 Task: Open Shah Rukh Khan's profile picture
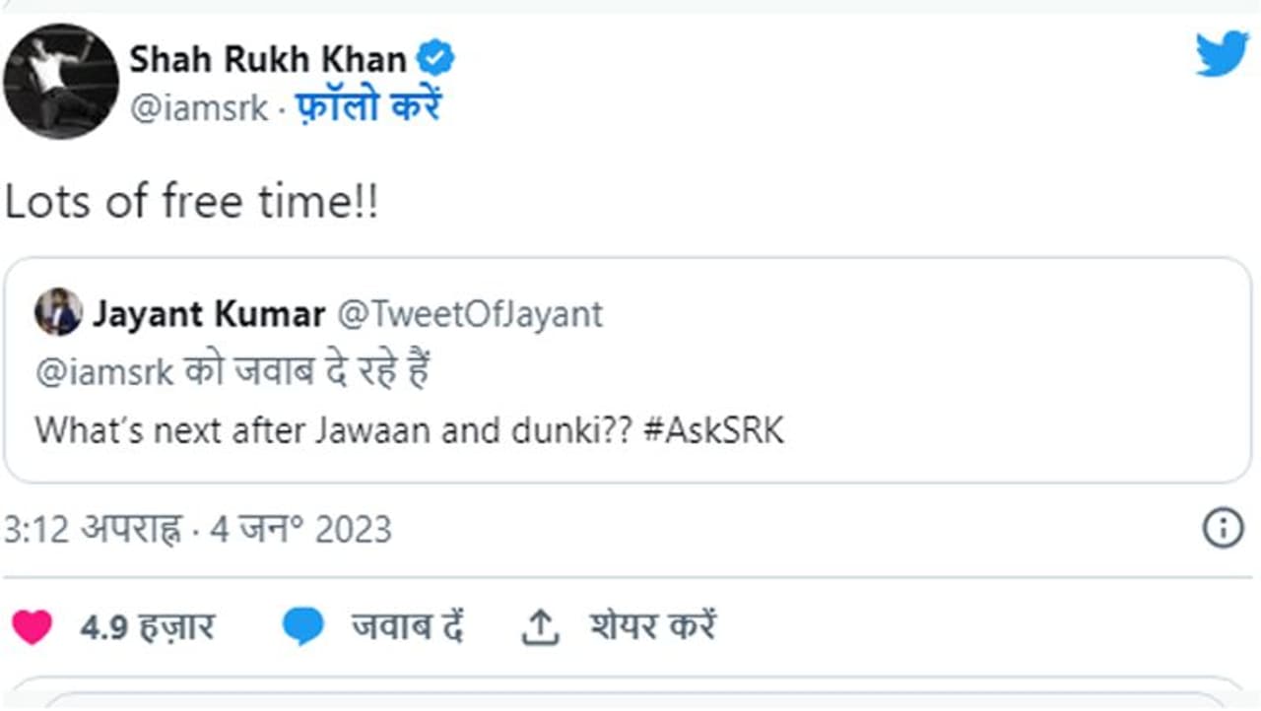tap(61, 81)
